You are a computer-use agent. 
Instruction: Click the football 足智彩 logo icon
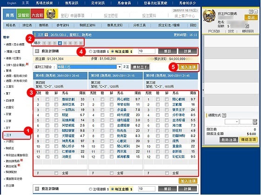coord(24,15)
